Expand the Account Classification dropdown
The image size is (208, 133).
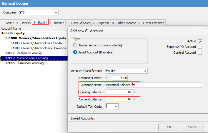coord(144,71)
